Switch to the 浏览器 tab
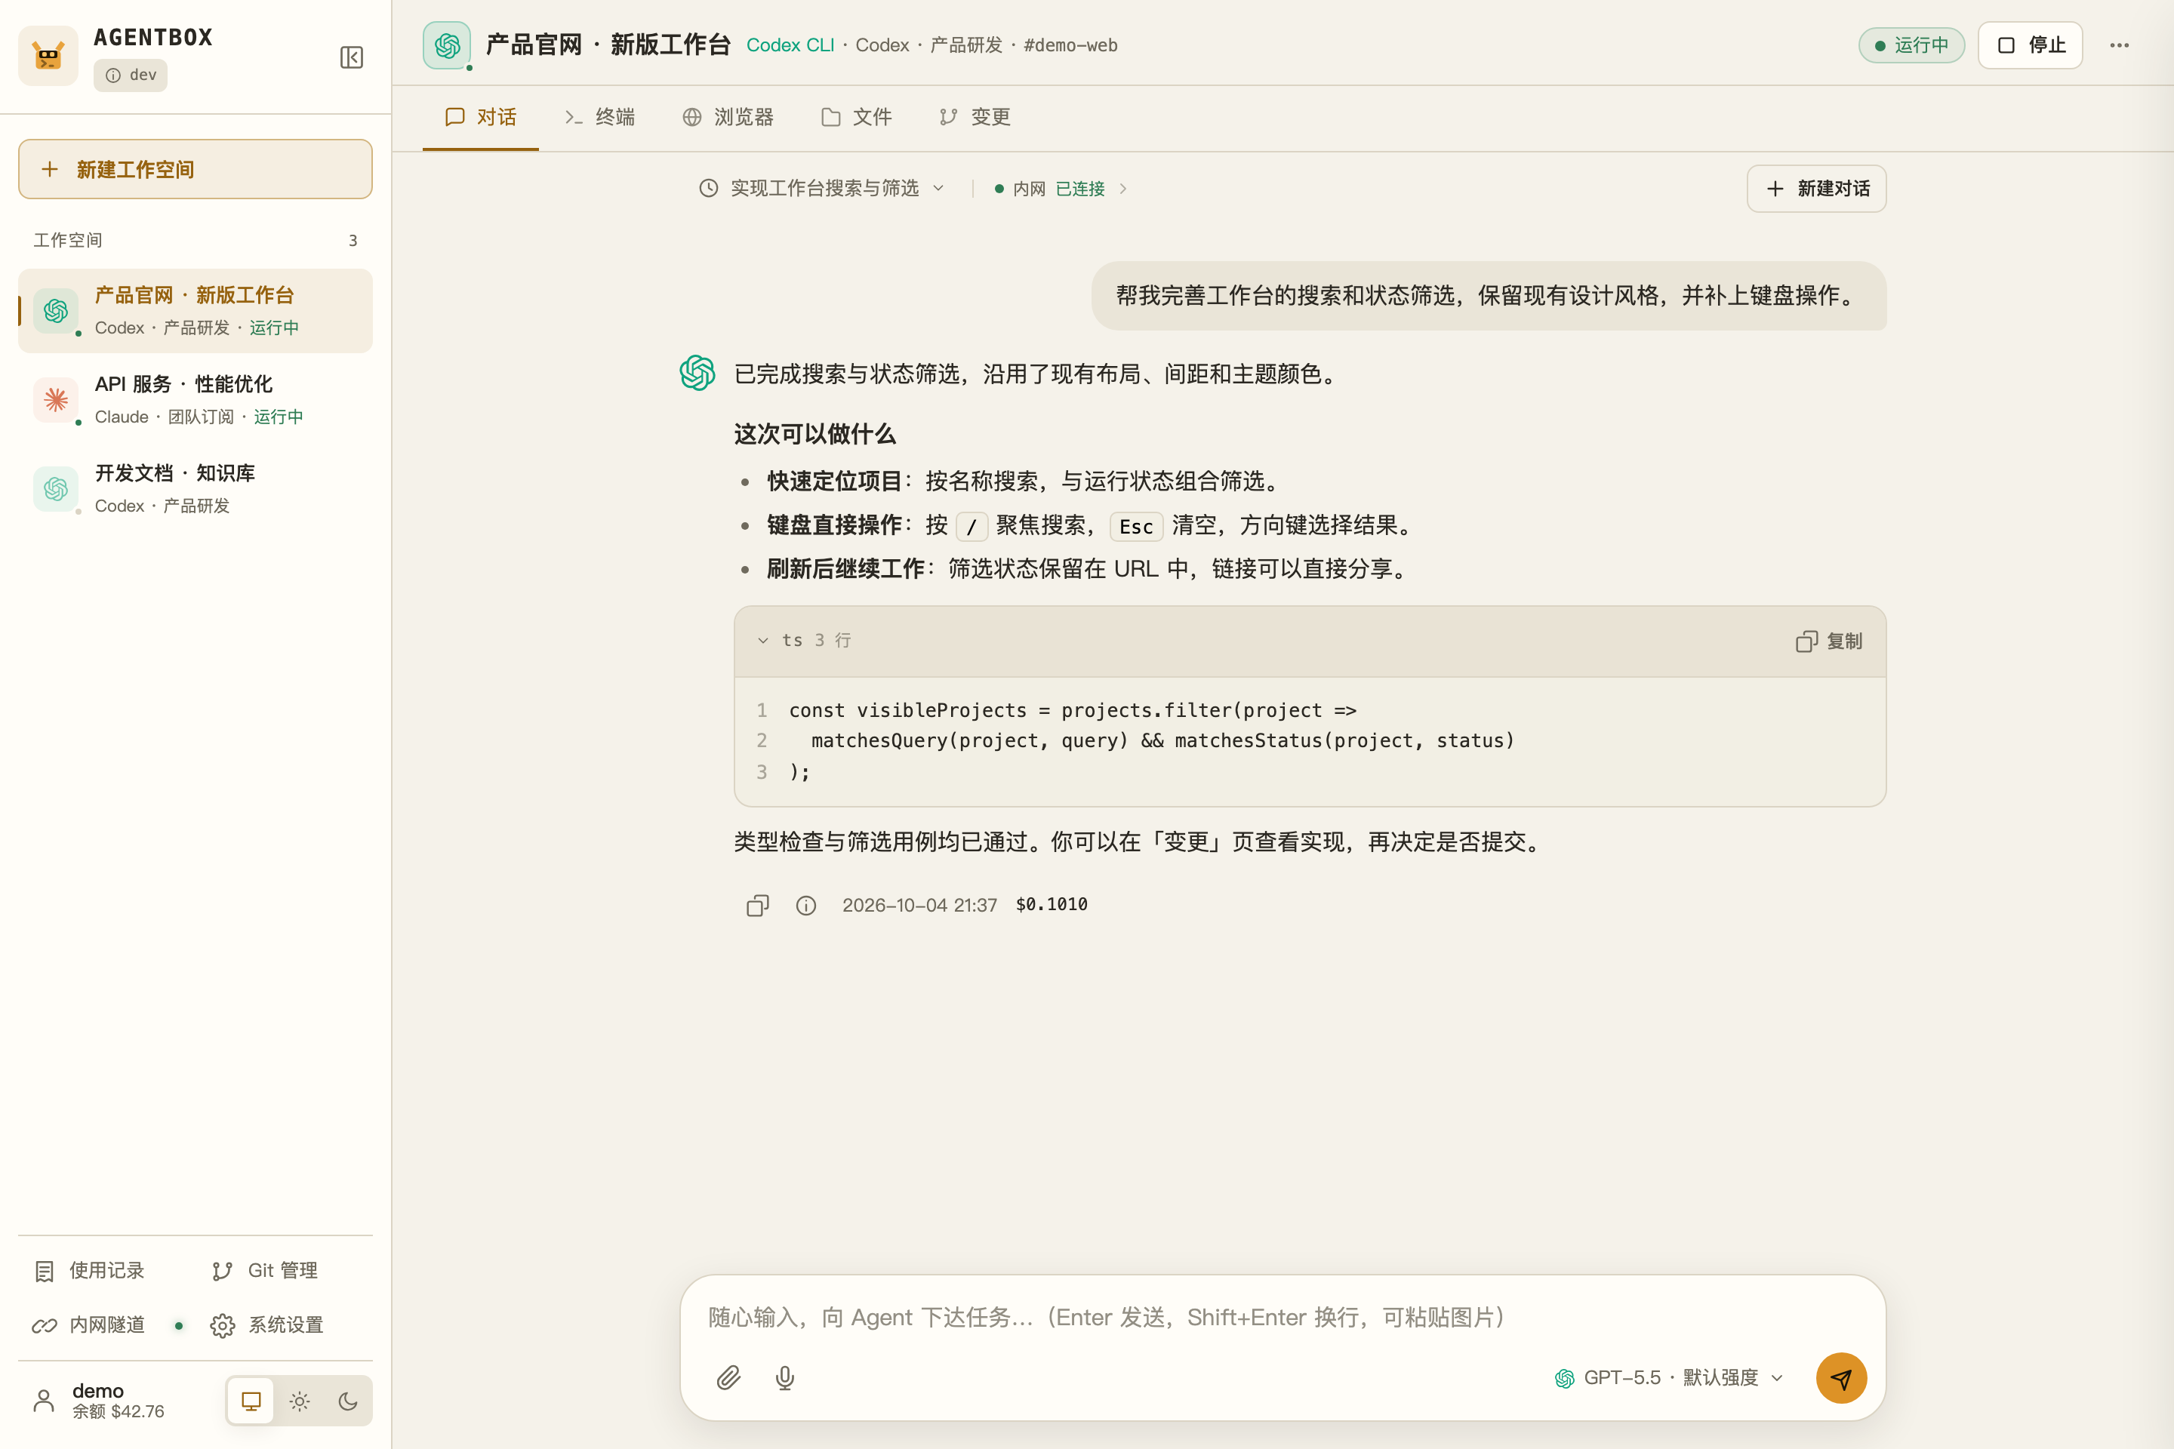The width and height of the screenshot is (2174, 1449). (x=728, y=118)
